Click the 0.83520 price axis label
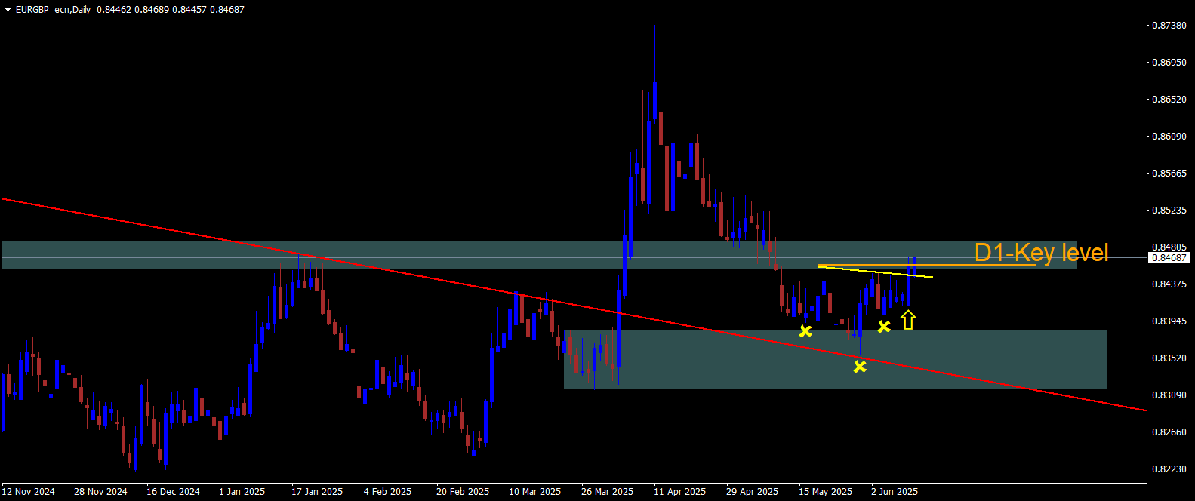 click(x=1169, y=358)
